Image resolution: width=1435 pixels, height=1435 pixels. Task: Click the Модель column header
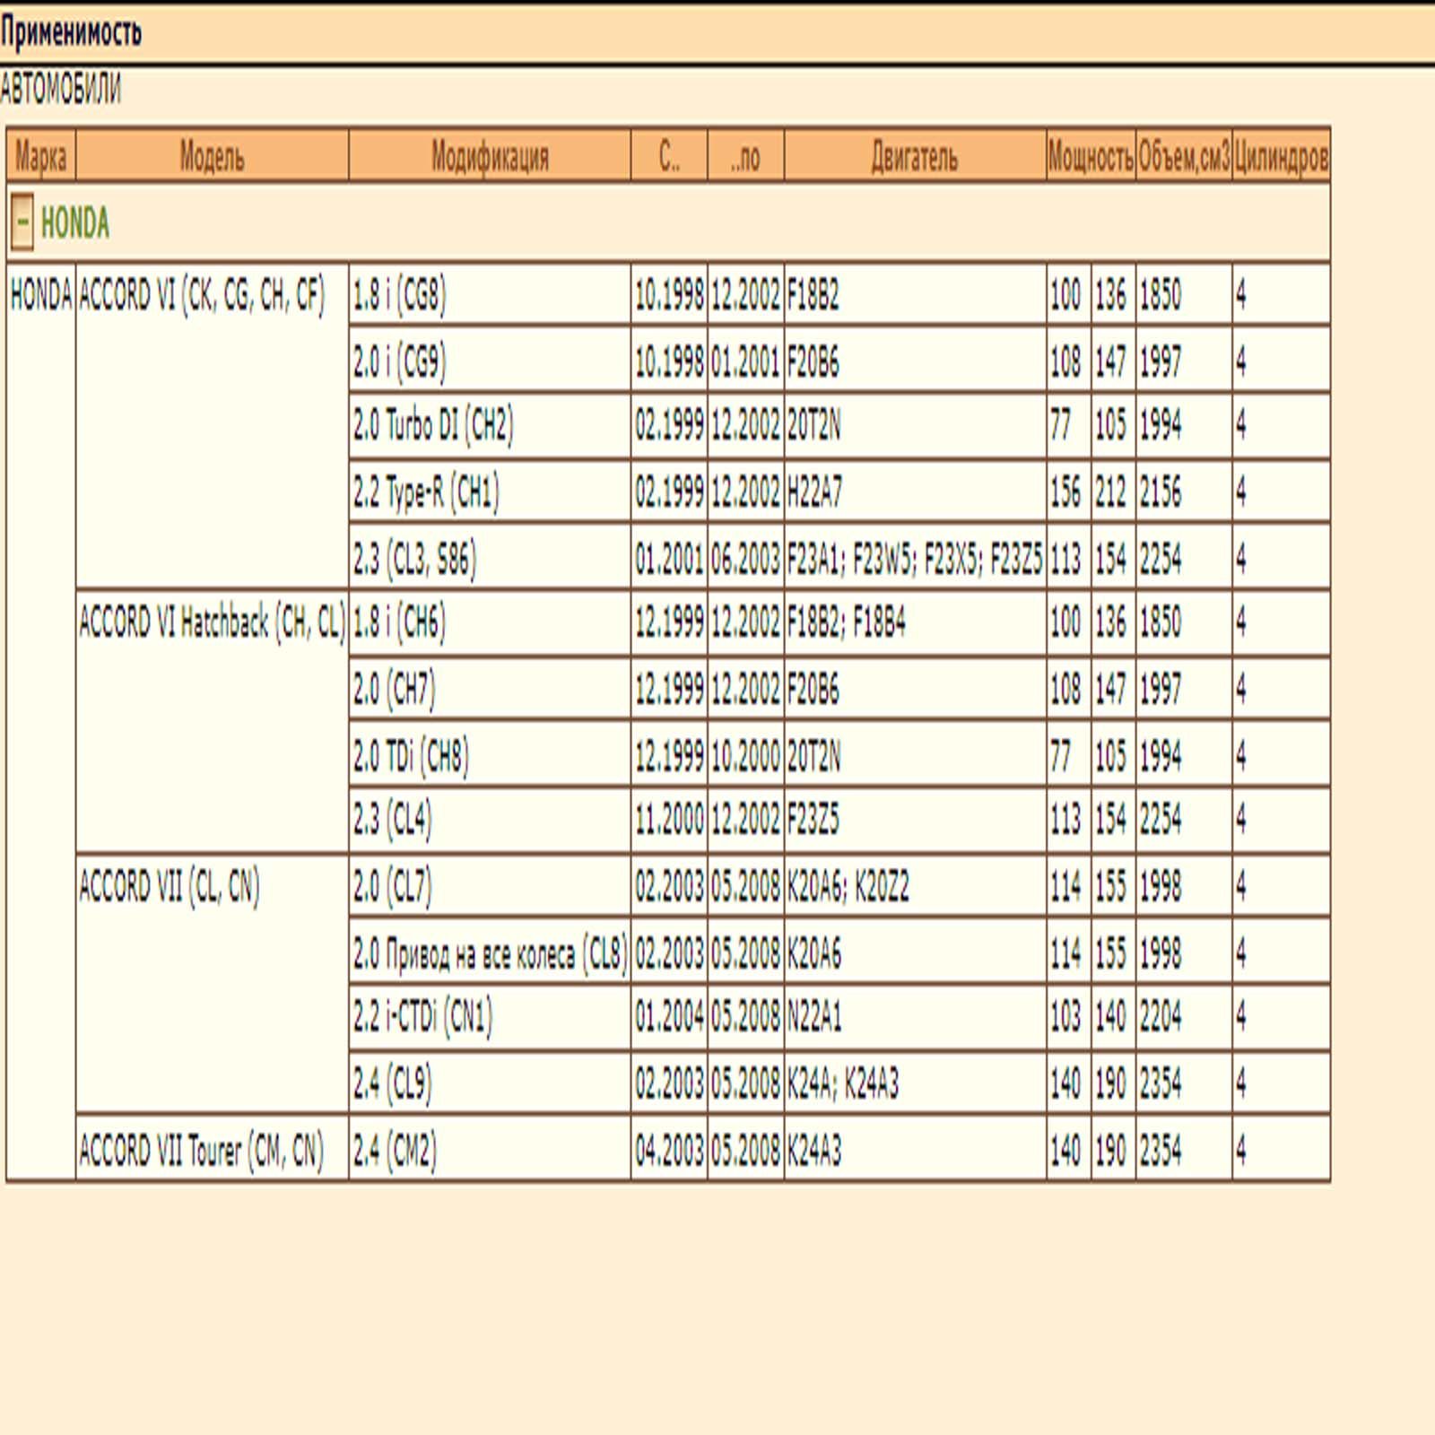(213, 156)
